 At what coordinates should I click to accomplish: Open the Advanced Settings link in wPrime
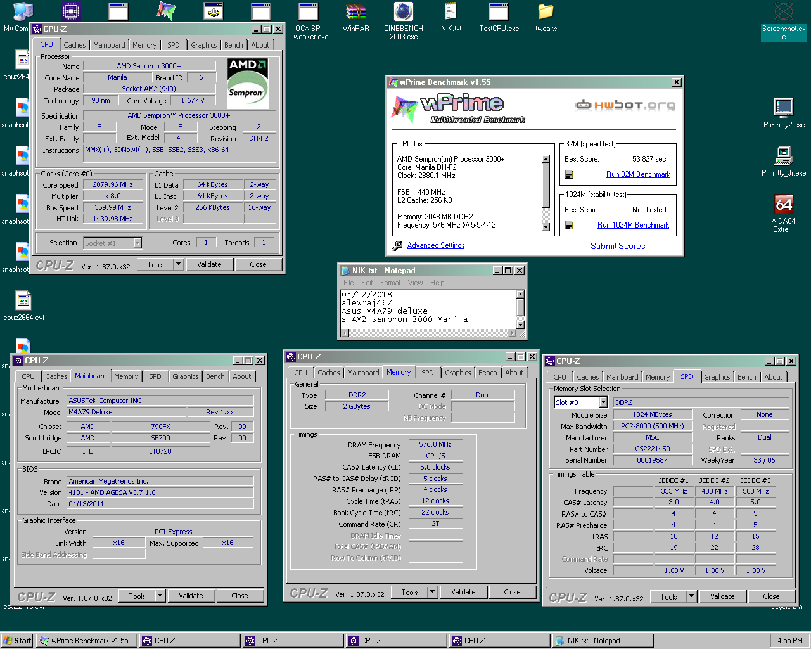coord(436,245)
